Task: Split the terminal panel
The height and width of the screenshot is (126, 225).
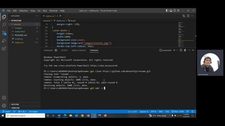Action: point(181,50)
